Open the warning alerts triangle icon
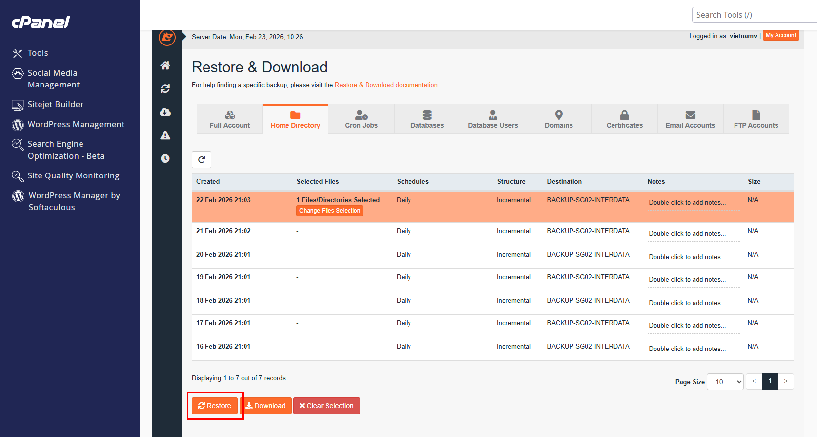The width and height of the screenshot is (817, 437). tap(165, 135)
